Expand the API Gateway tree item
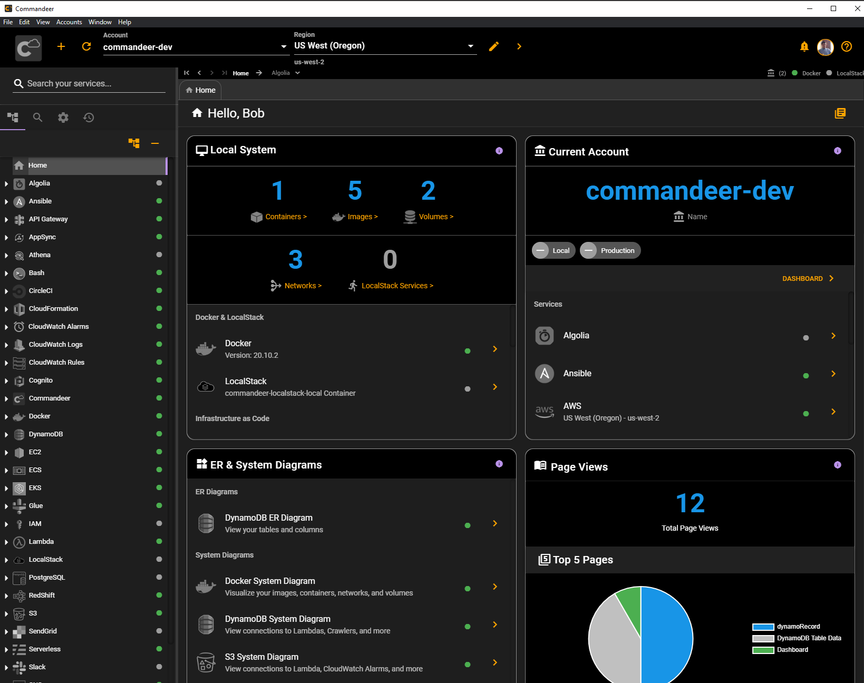 [x=6, y=220]
